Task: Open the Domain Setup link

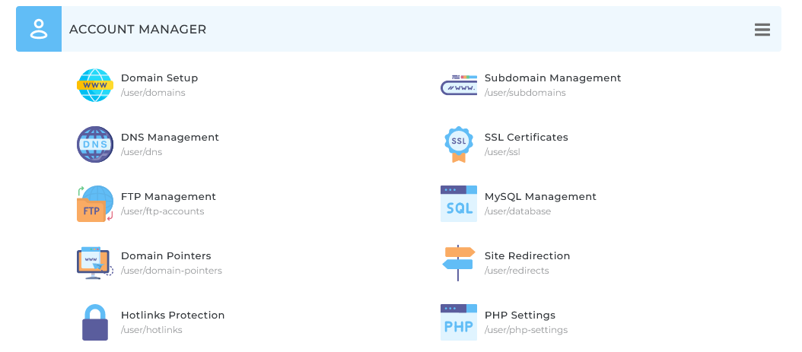Action: (x=159, y=78)
